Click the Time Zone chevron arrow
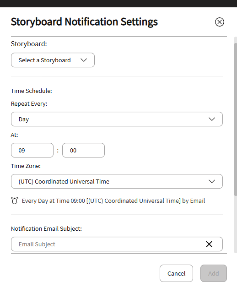This screenshot has width=237, height=293. 212,181
